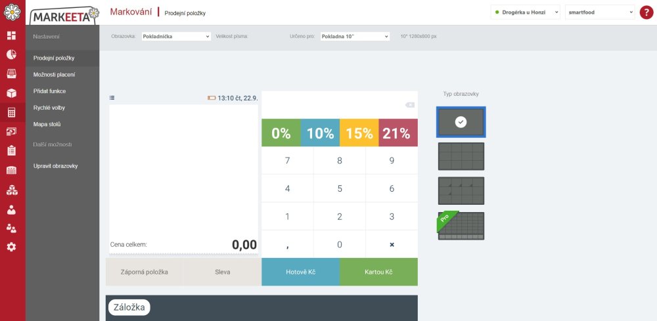Tap keypad digit 3
Viewport: 657px width, 321px height.
point(392,217)
